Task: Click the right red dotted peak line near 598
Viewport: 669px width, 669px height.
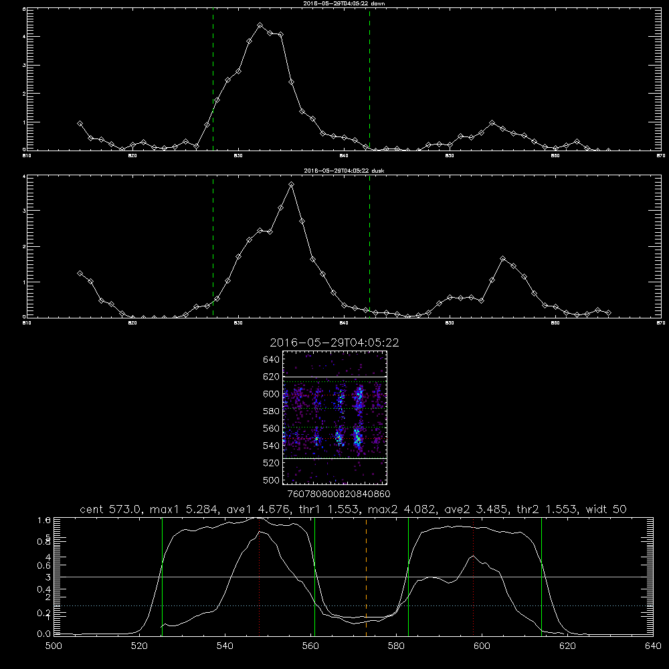Action: 473,576
